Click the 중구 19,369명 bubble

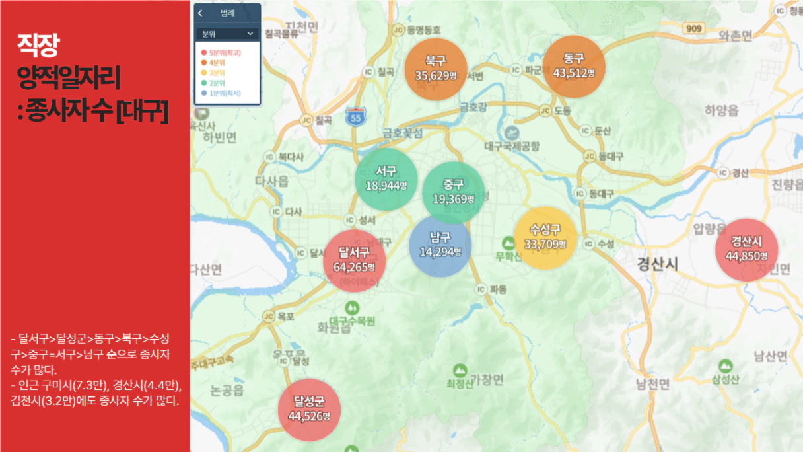tap(454, 192)
